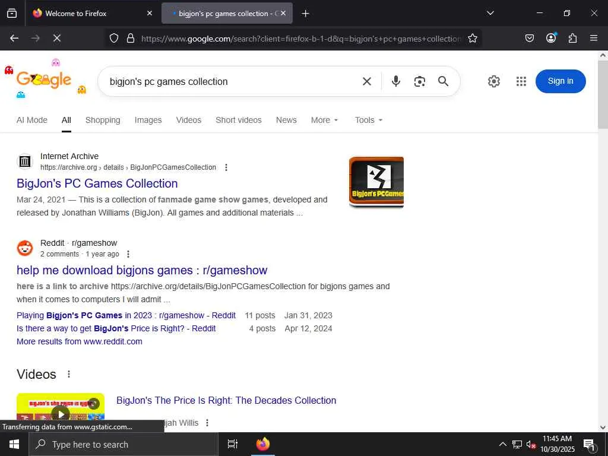608x456 pixels.
Task: Click the Bigjon's PCGames result thumbnail
Action: point(376,182)
